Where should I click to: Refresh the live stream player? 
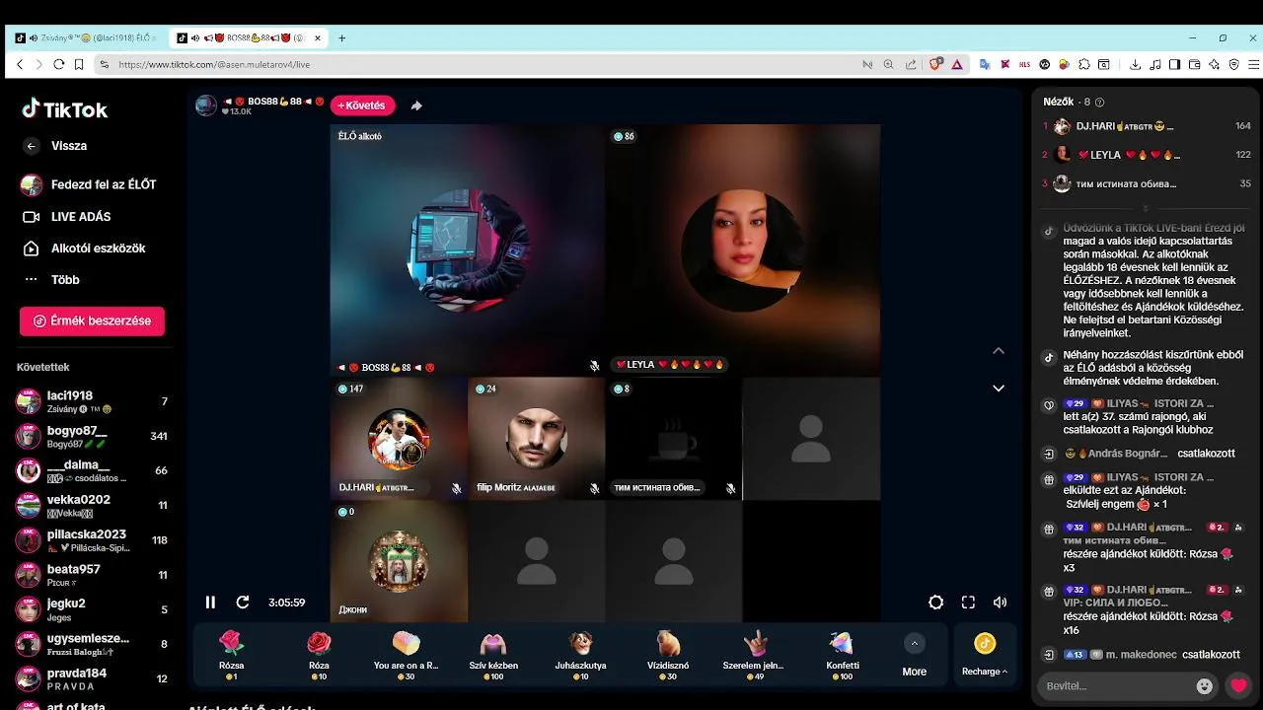243,603
